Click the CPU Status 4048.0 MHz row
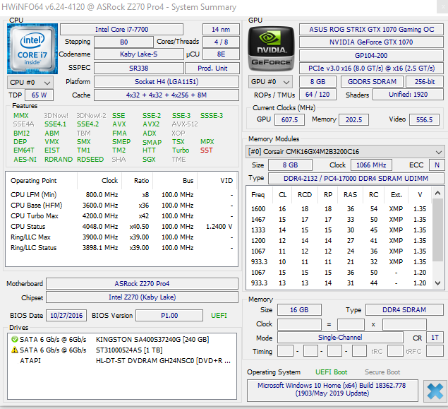Viewport: 448px width, 409px height. pos(122,227)
